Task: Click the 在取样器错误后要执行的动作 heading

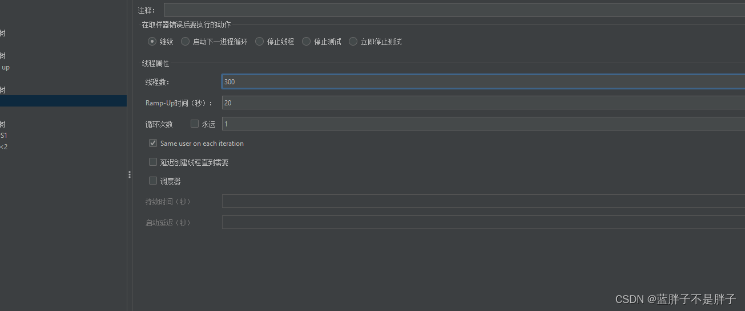Action: pos(187,24)
